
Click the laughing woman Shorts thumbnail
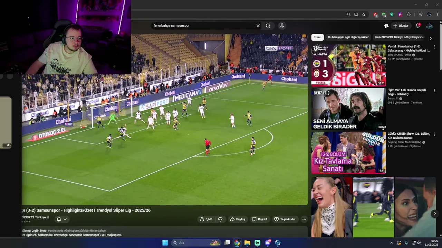(332, 207)
